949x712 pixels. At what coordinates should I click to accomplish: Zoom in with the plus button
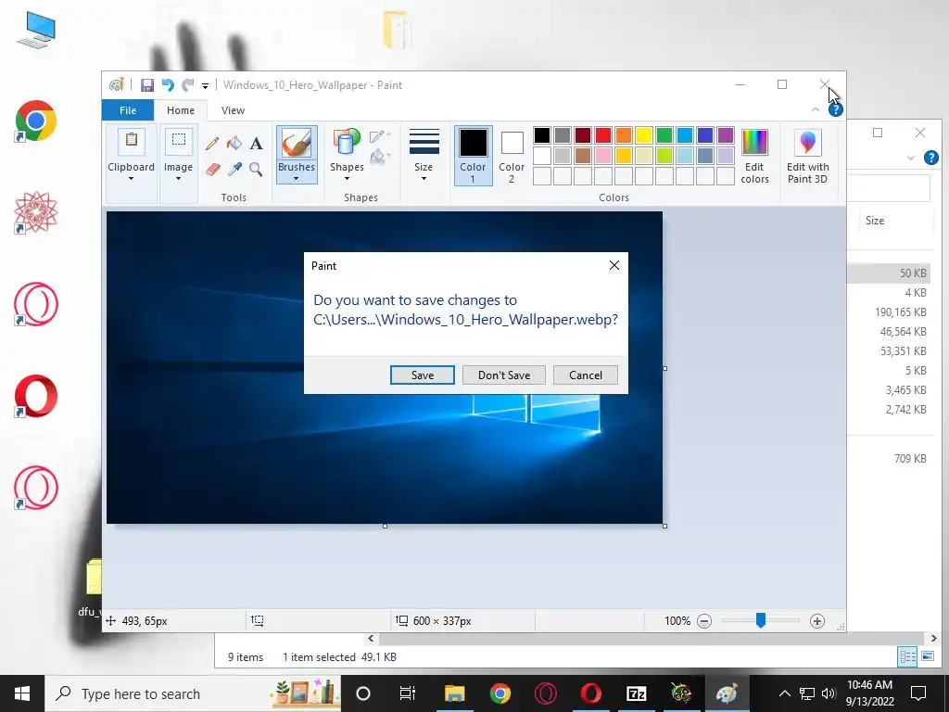(x=817, y=621)
